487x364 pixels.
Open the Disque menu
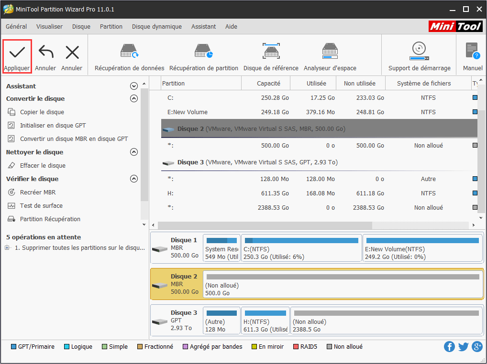[x=81, y=27]
